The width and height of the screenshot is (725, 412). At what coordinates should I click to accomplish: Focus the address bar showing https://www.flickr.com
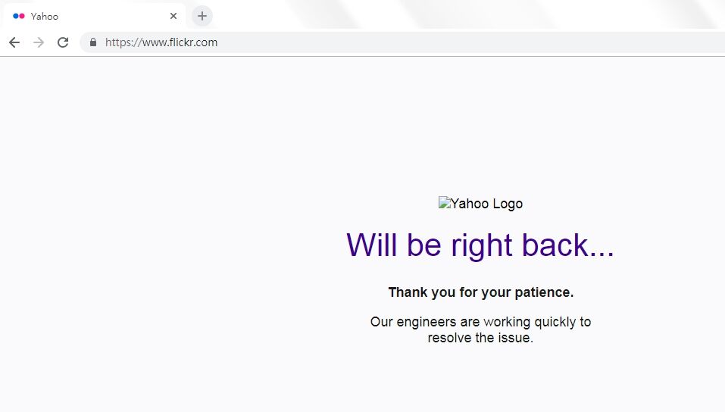[402, 42]
